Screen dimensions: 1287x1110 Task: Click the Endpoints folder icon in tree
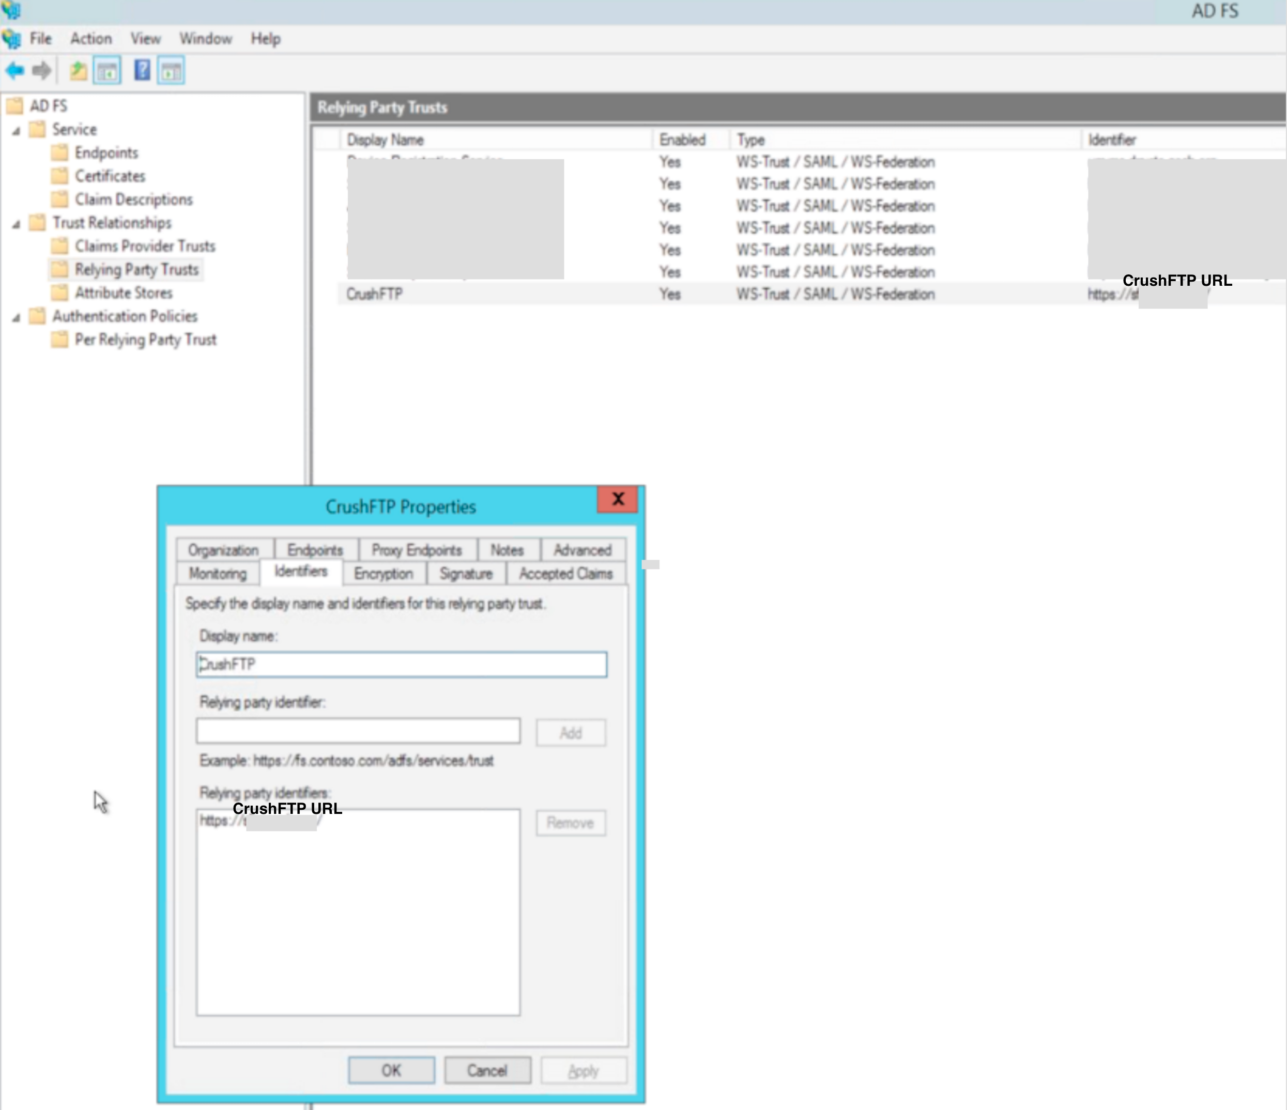60,153
